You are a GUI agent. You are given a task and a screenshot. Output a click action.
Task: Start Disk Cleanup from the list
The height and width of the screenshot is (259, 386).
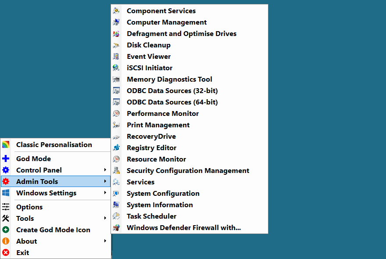[189, 45]
